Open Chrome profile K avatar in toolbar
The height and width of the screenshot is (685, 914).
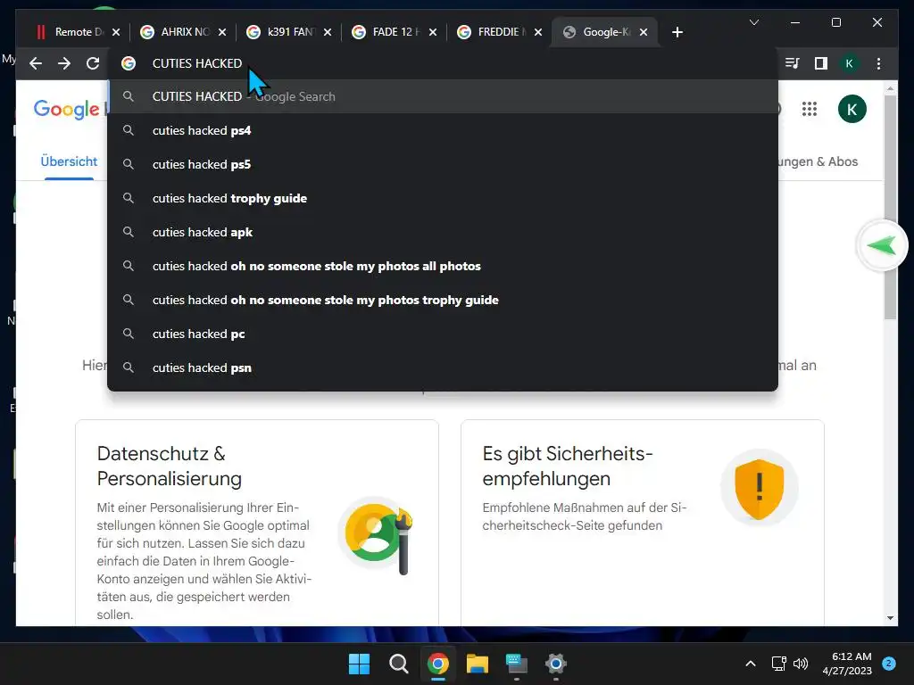click(x=850, y=63)
